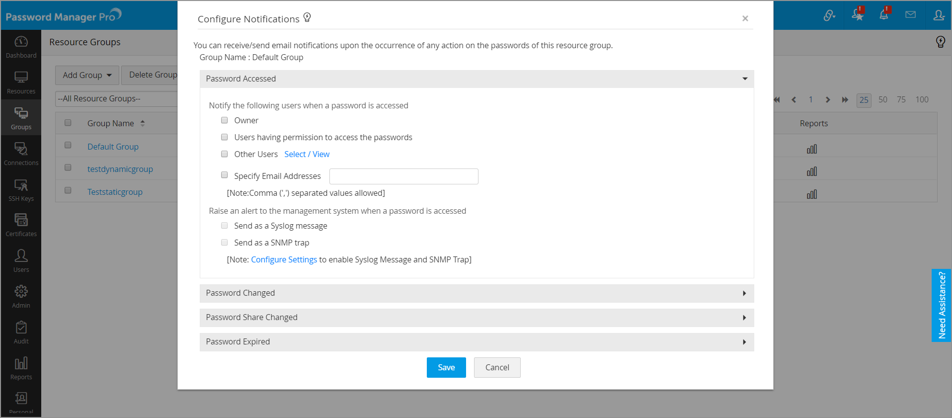Open the Dashboard sidebar icon
This screenshot has width=952, height=418.
(21, 42)
